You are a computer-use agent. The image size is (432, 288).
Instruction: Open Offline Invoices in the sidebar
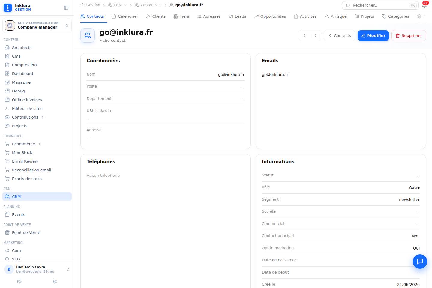37,100
